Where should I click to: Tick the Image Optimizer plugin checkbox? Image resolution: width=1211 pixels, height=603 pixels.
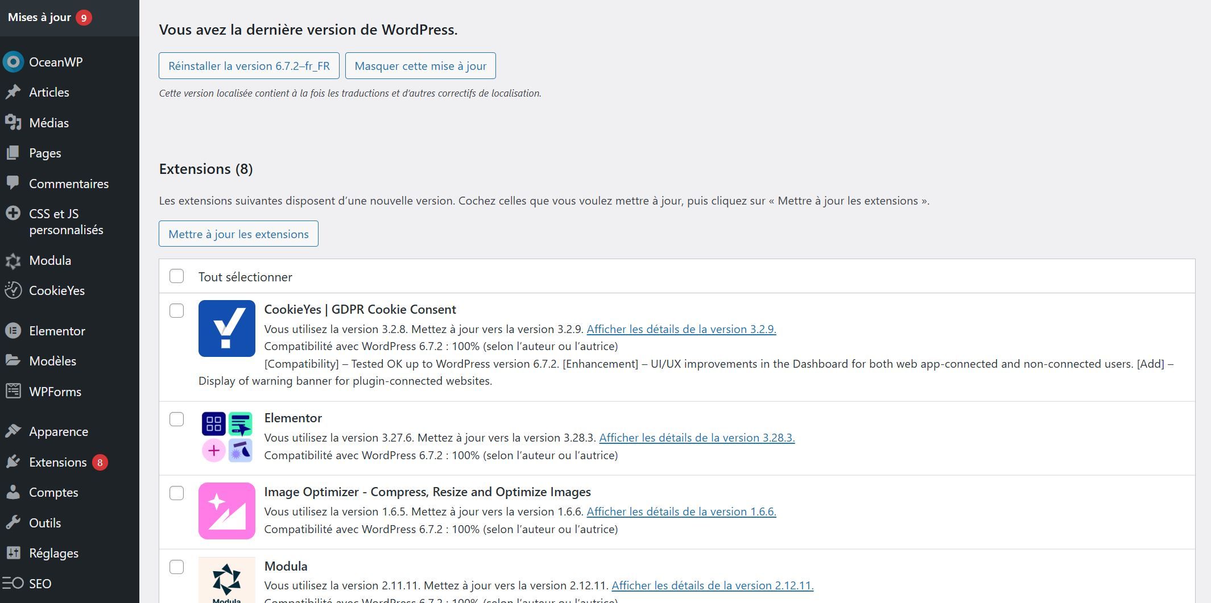(x=177, y=493)
